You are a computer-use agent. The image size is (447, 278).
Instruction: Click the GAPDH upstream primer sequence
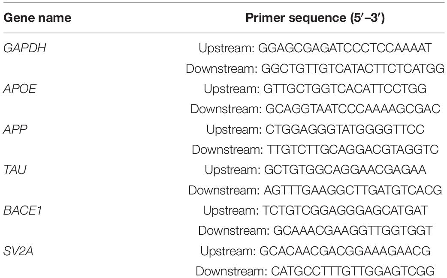coord(315,48)
